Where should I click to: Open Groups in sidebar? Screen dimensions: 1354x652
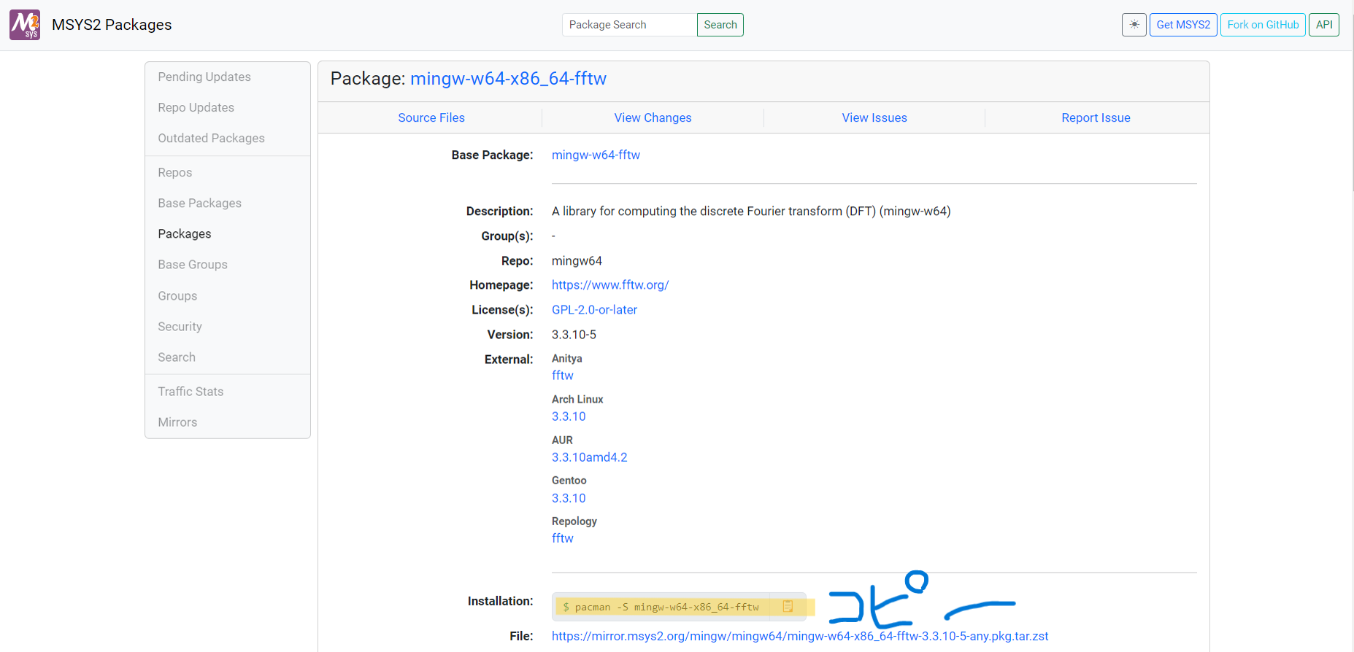177,295
